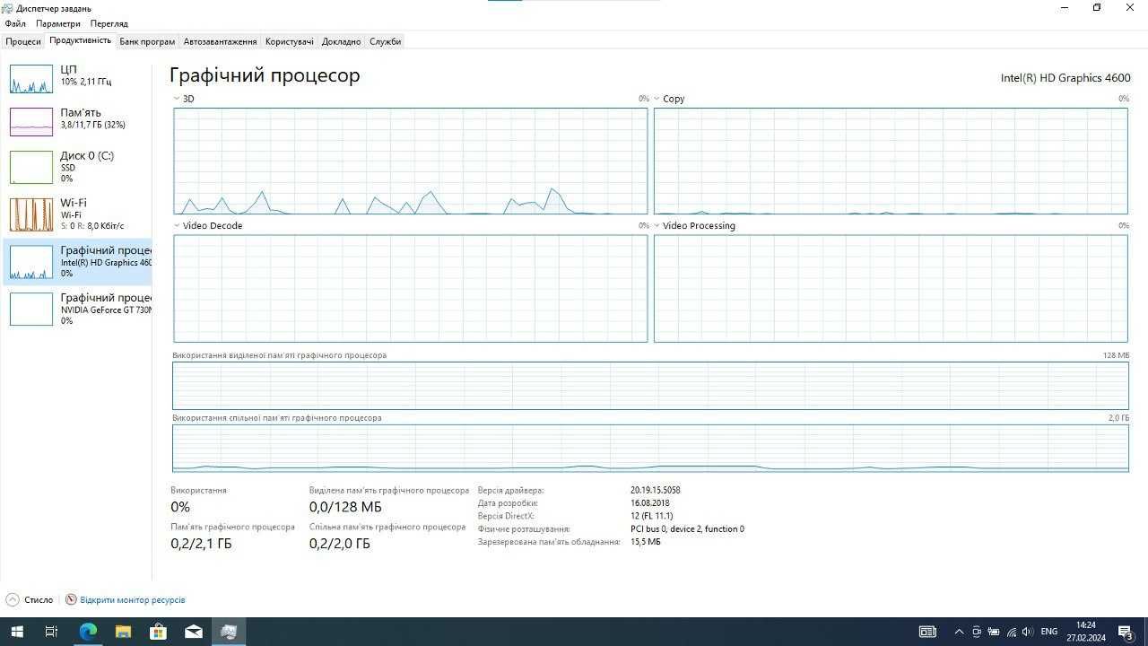Open the Перегляд menu
1148x646 pixels.
pyautogui.click(x=109, y=23)
